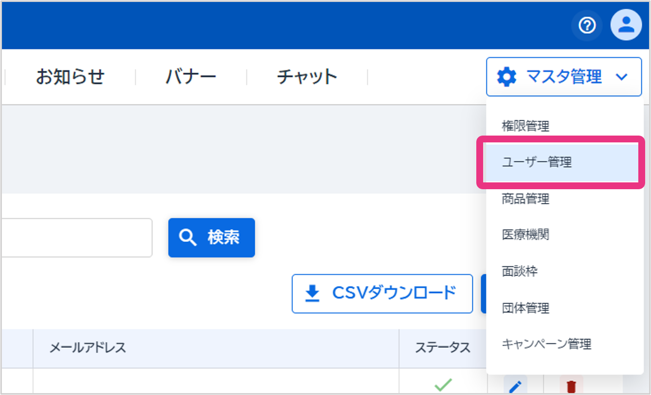Viewport: 651px width, 395px height.
Task: Click the ステータス column header
Action: (442, 348)
